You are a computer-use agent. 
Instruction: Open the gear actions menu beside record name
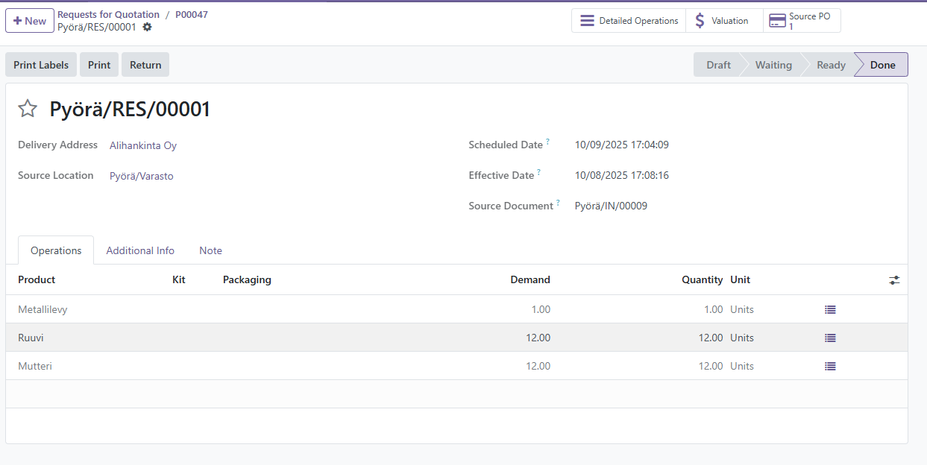tap(147, 27)
